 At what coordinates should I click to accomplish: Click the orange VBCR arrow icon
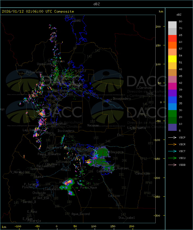pyautogui.click(x=172, y=144)
